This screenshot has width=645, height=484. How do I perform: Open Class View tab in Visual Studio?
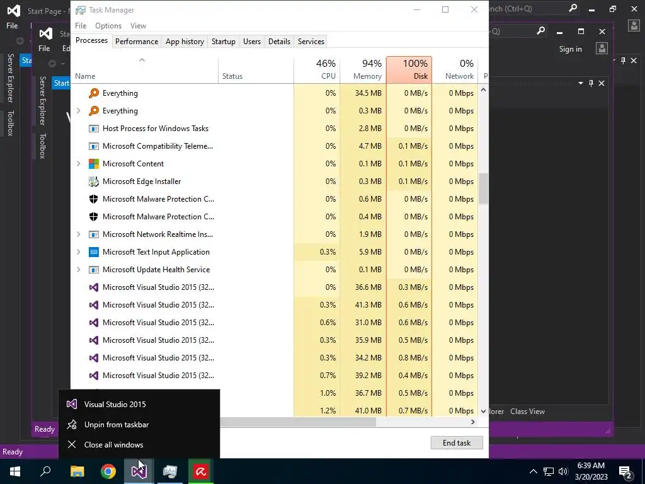(527, 411)
